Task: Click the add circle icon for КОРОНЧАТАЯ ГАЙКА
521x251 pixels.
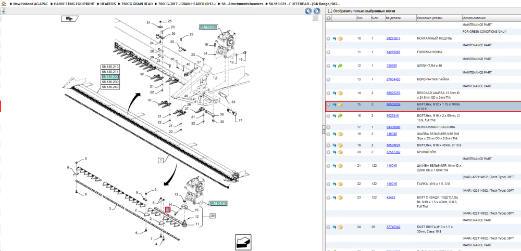Action: (329, 80)
